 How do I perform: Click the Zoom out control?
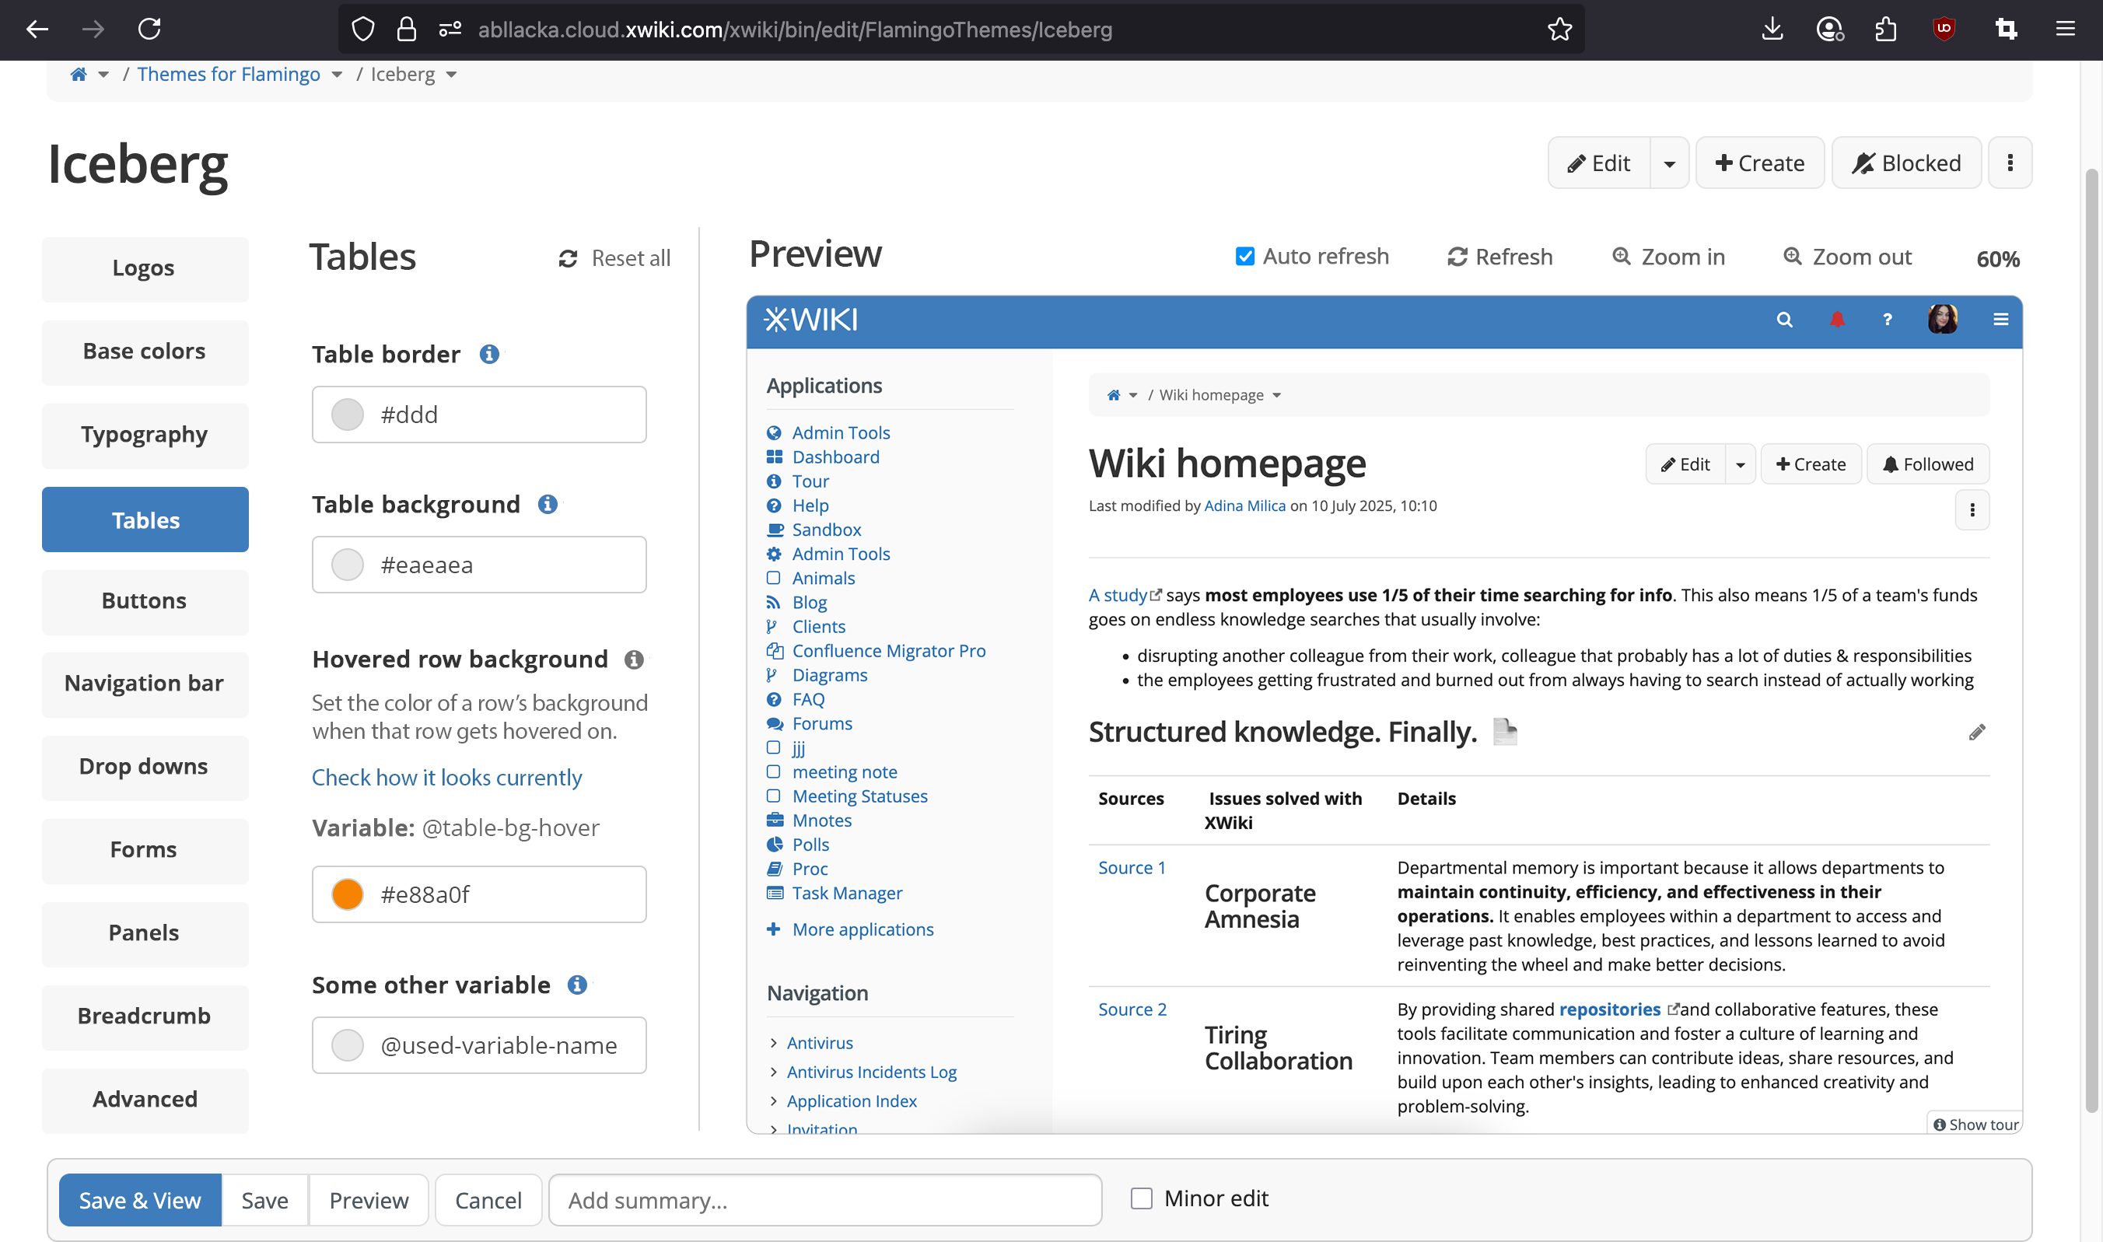[1847, 256]
